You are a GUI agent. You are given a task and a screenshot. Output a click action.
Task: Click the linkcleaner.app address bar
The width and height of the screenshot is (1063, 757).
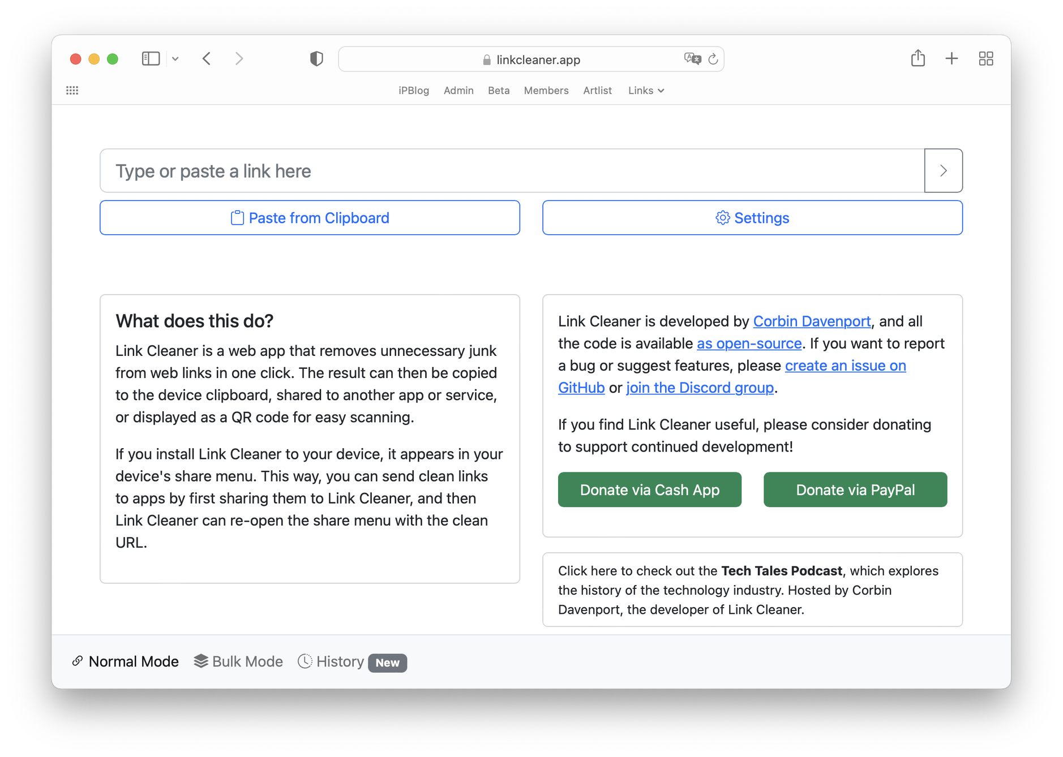(x=531, y=59)
